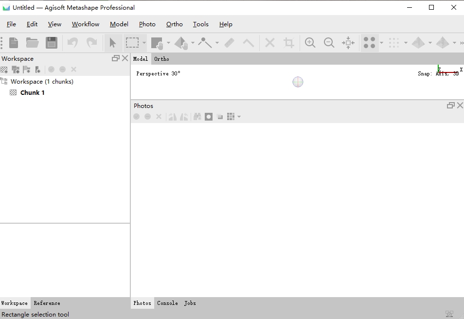Click the Zoom In magnifier
Screen dimensions: 464x319
[x=310, y=43]
